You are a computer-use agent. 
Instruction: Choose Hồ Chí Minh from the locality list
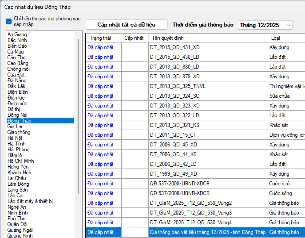tap(21, 161)
